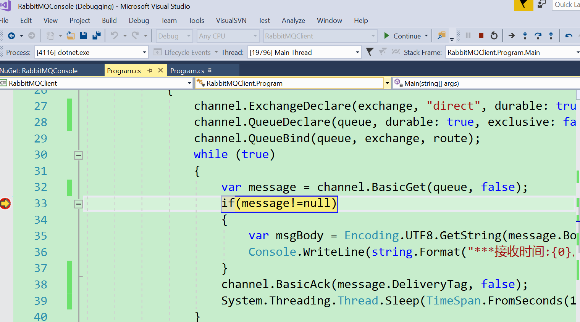Click the Step Out icon
Screen dimensions: 580x322
point(551,36)
